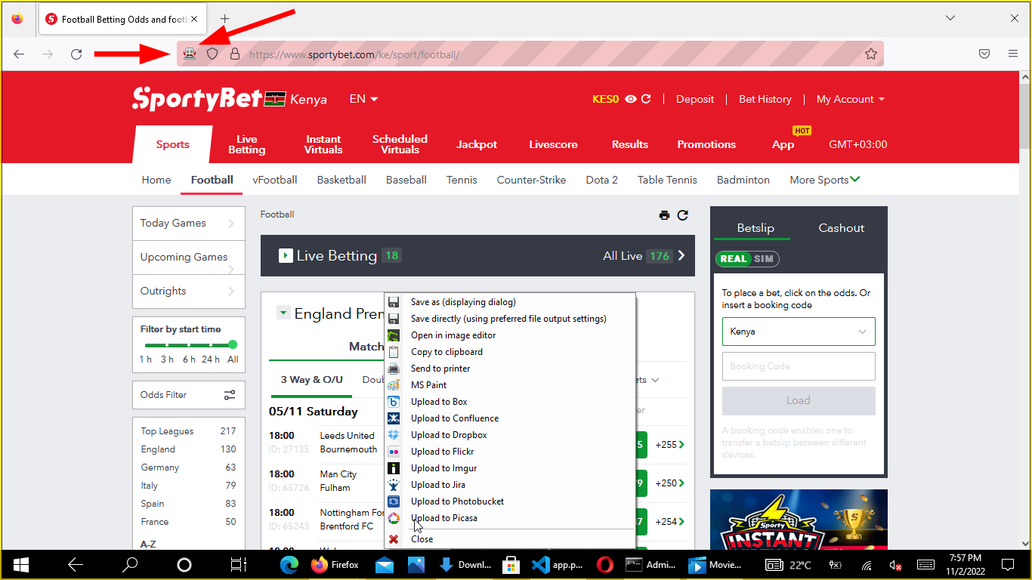Viewport: 1032px width, 580px height.
Task: Open the tracking protection shield icon
Action: click(x=212, y=54)
